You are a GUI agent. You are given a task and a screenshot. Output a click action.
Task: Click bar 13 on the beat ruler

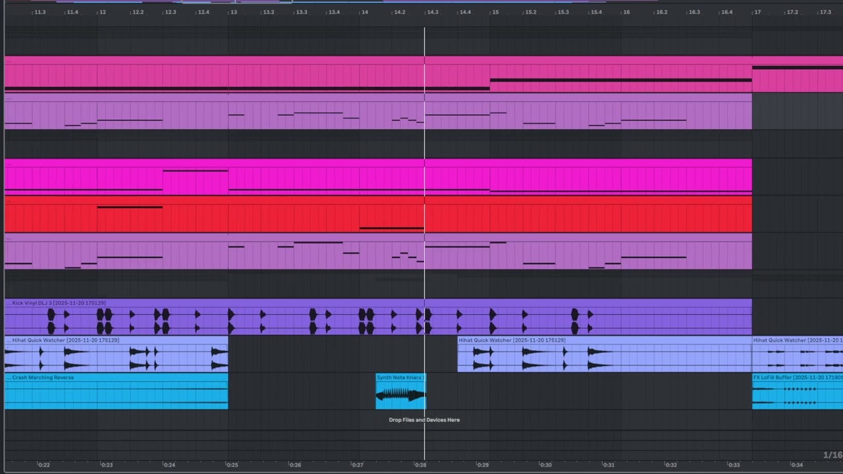coord(234,12)
